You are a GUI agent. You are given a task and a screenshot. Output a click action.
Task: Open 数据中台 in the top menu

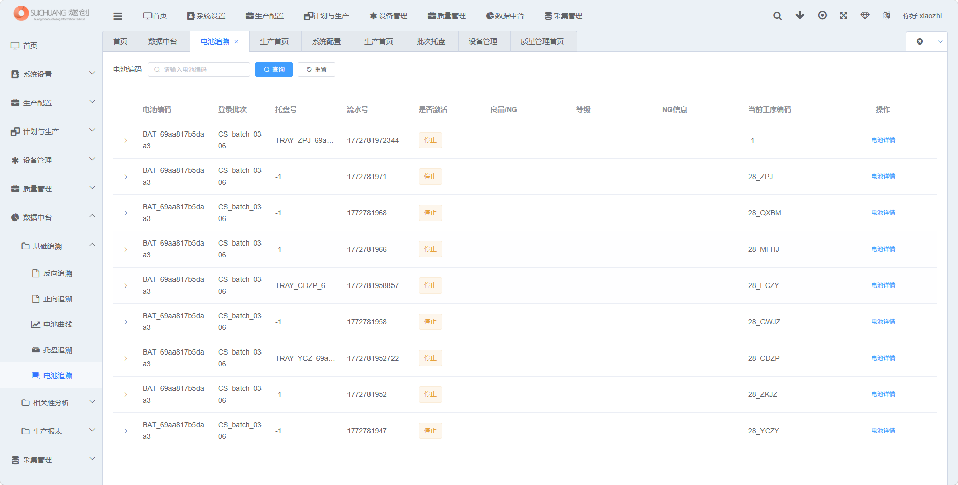point(505,16)
